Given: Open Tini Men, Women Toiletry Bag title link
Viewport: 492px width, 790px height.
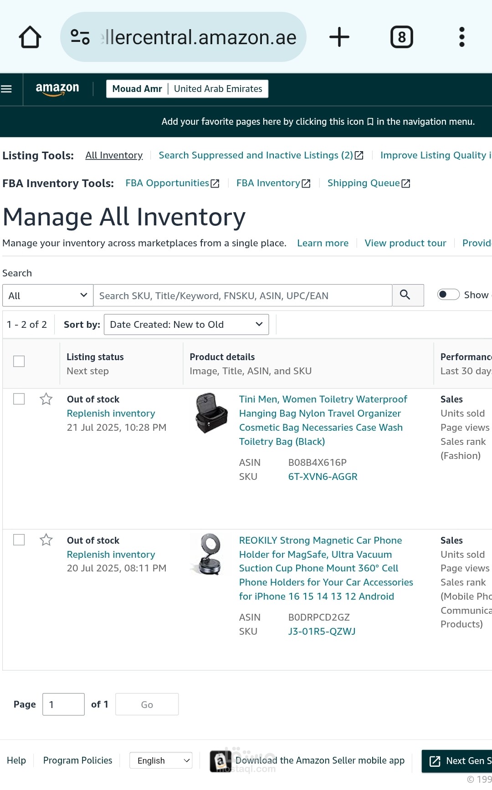Looking at the screenshot, I should [323, 420].
